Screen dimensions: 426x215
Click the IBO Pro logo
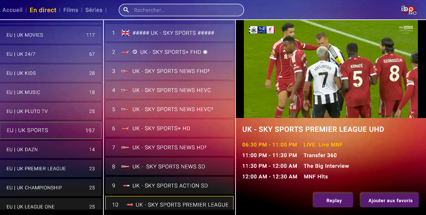409,10
